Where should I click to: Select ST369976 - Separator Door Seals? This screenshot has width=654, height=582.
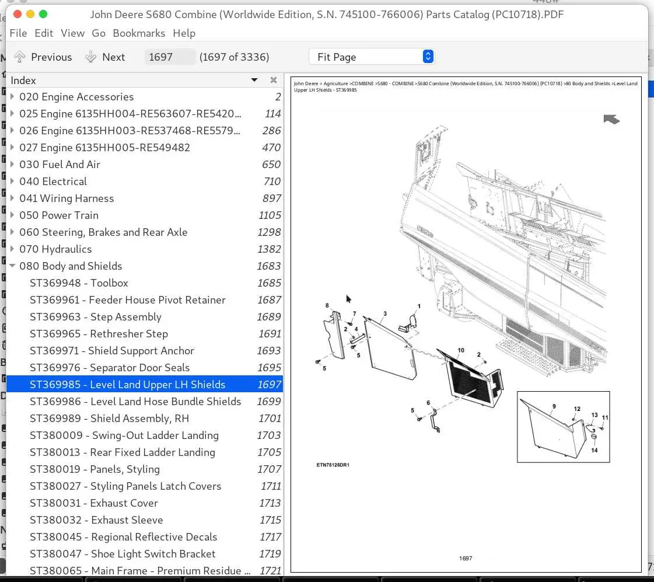click(144, 368)
